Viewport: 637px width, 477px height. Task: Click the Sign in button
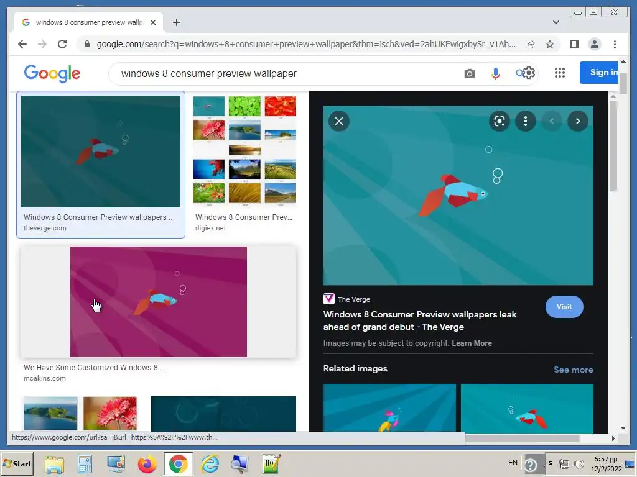[x=599, y=73]
